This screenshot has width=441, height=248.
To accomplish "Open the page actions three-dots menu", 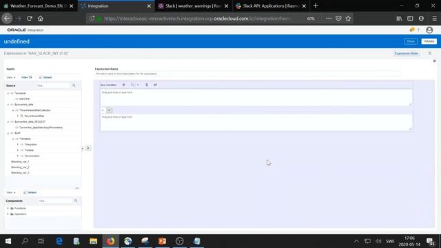I will [329, 19].
